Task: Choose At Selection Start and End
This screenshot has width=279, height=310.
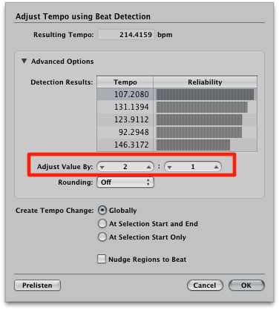Action: pos(102,224)
